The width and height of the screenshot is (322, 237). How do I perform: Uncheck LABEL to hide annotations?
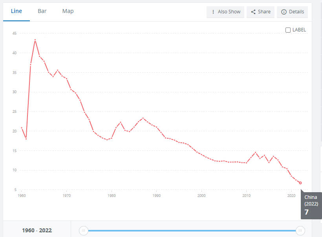(x=288, y=29)
